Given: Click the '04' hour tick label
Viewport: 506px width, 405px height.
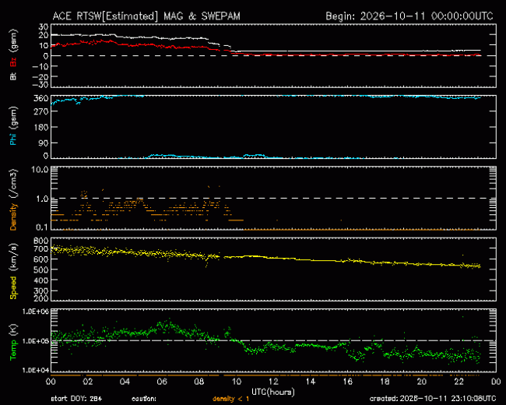Looking at the screenshot, I should (125, 382).
